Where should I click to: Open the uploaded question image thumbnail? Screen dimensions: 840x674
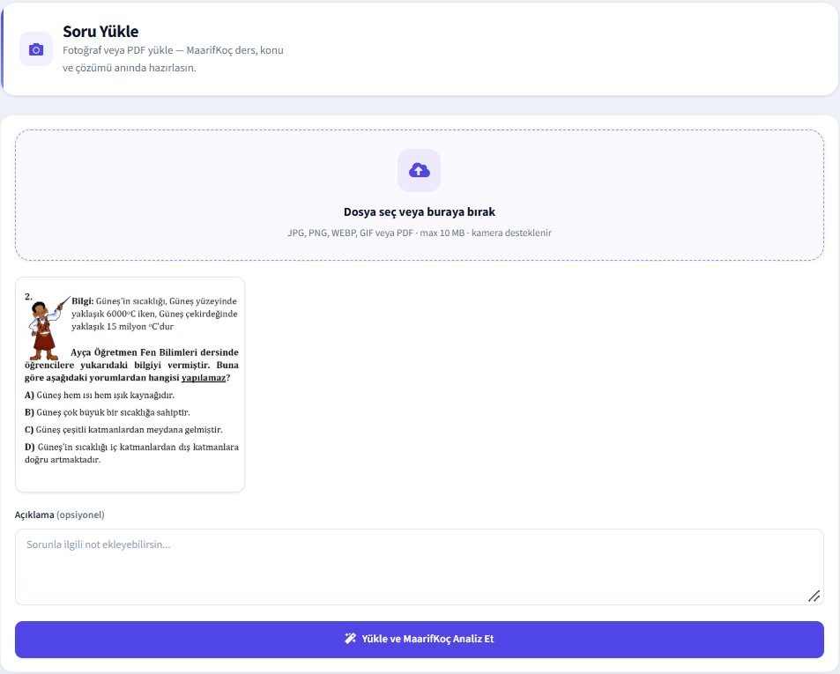(130, 384)
